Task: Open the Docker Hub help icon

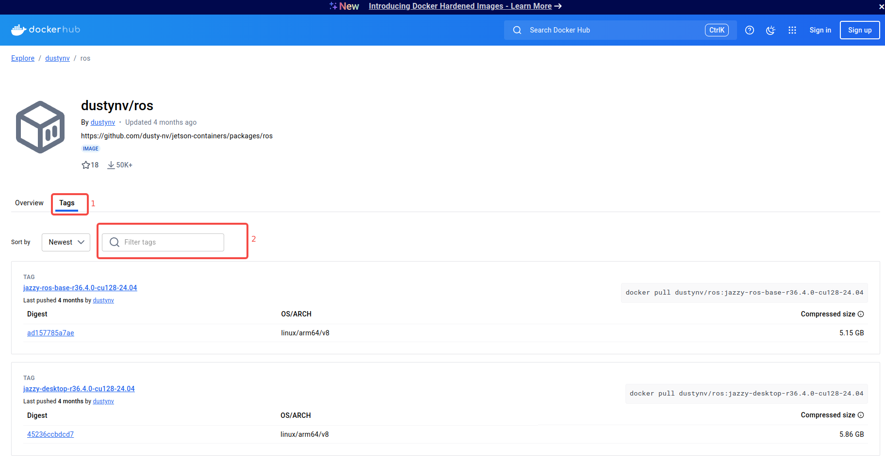Action: (x=750, y=30)
